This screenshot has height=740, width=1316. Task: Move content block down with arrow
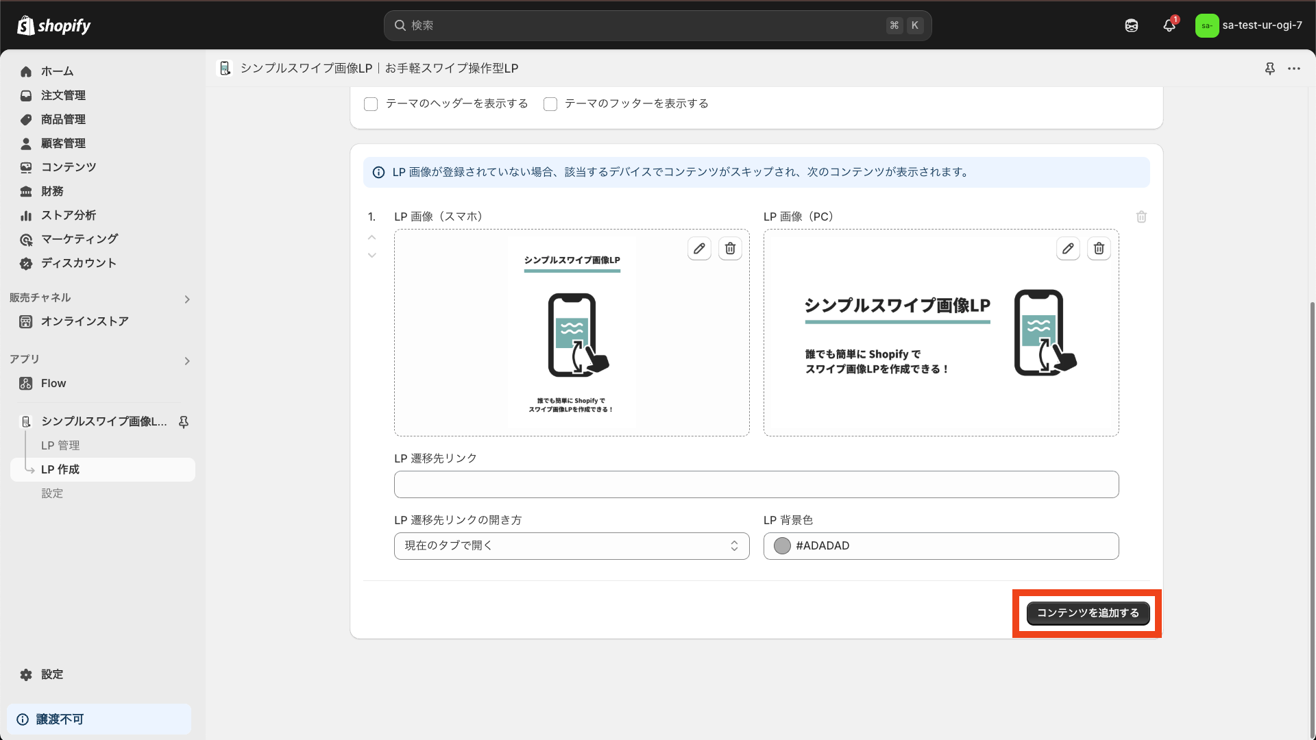(x=372, y=256)
